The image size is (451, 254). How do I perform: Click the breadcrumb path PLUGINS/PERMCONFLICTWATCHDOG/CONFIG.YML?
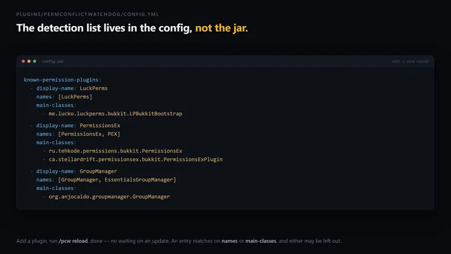tap(87, 14)
